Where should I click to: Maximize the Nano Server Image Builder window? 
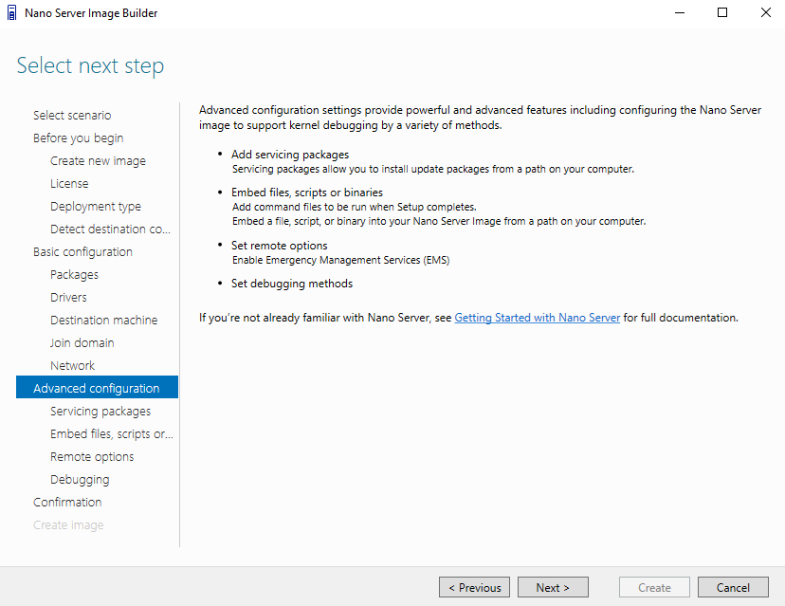click(x=722, y=13)
